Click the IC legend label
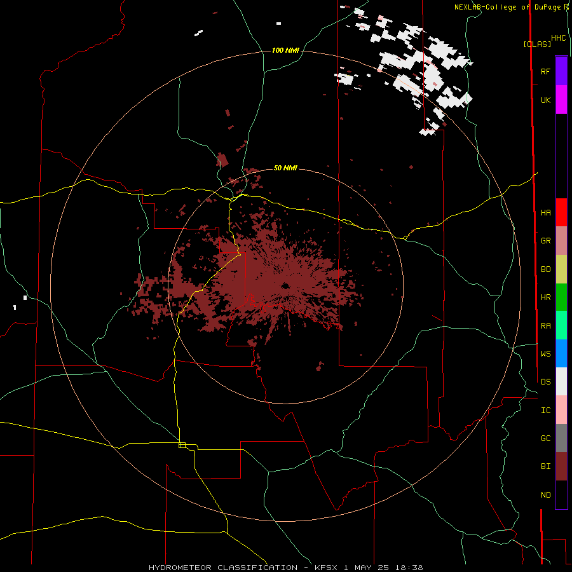This screenshot has height=572, width=572. (545, 411)
